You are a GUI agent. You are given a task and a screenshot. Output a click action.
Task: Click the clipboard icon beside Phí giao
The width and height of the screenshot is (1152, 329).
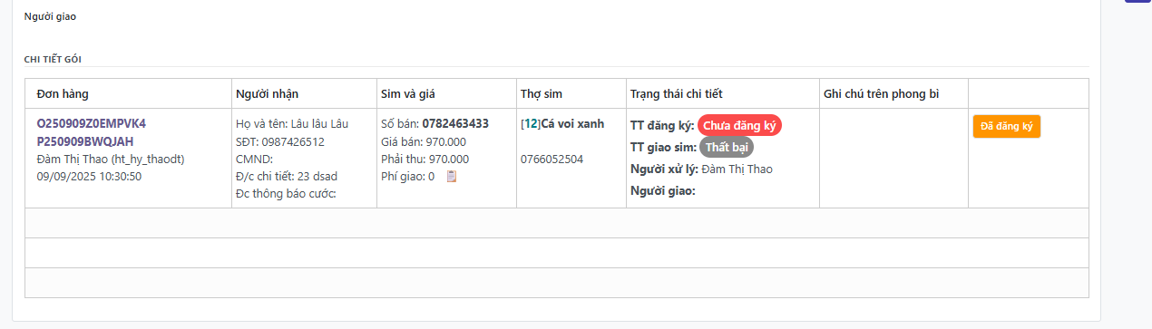tap(452, 177)
